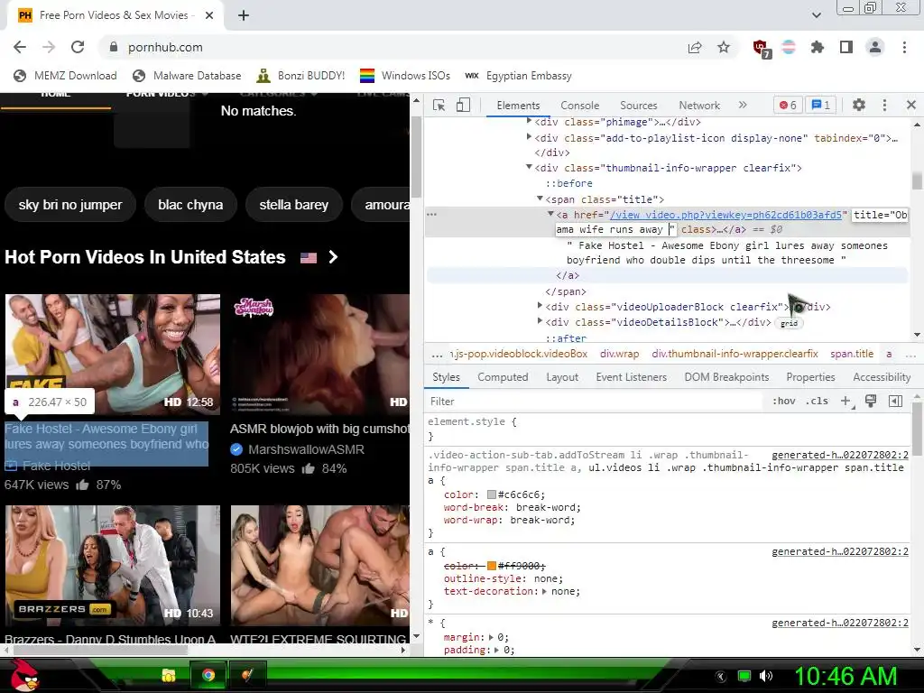Open the Computed styles tab
This screenshot has width=924, height=693.
(503, 377)
